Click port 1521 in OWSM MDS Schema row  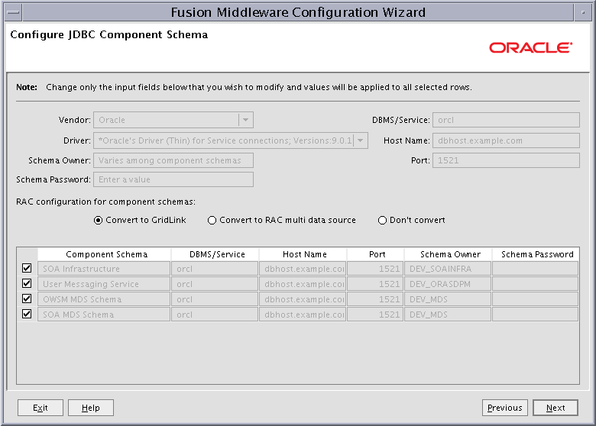pos(375,299)
